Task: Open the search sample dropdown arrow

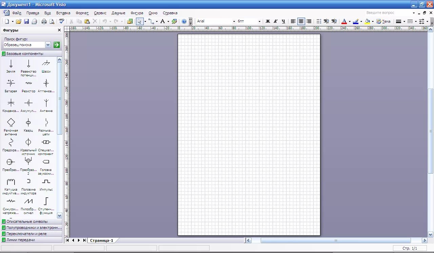Action: (48, 45)
